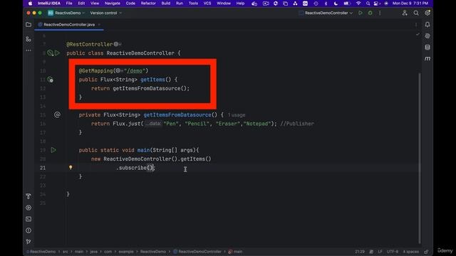456x256 pixels.
Task: Open IDE settings gear icon
Action: click(427, 13)
